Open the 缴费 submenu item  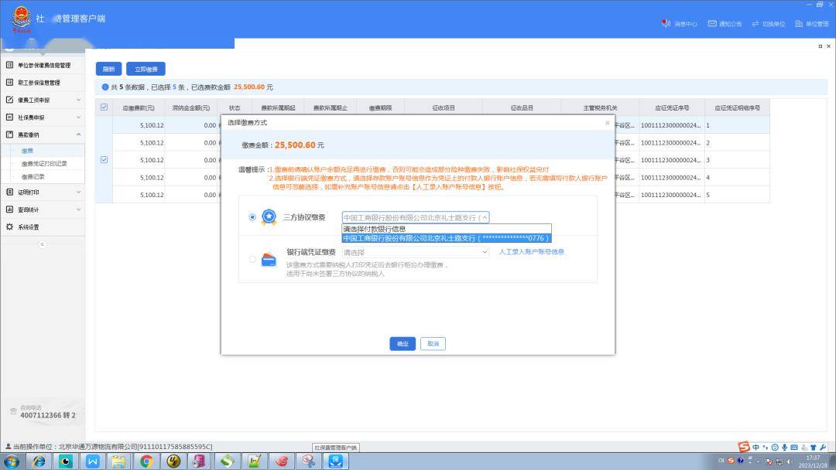click(x=27, y=151)
